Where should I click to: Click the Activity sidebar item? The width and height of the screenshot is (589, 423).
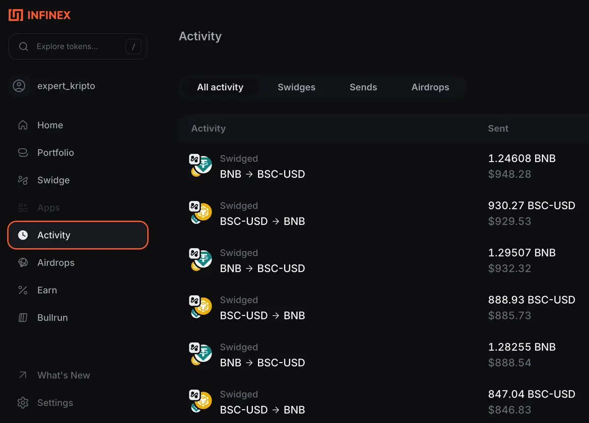pos(78,235)
